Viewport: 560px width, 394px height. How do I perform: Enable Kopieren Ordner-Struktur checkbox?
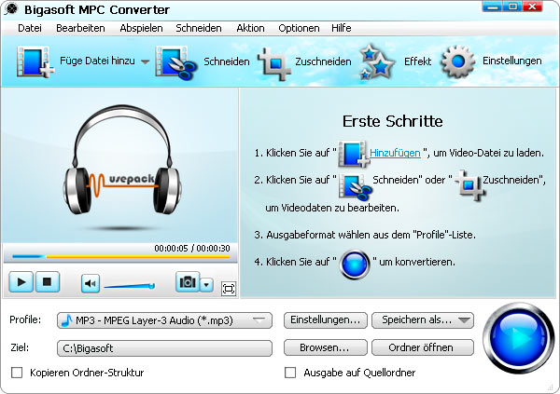click(x=17, y=373)
